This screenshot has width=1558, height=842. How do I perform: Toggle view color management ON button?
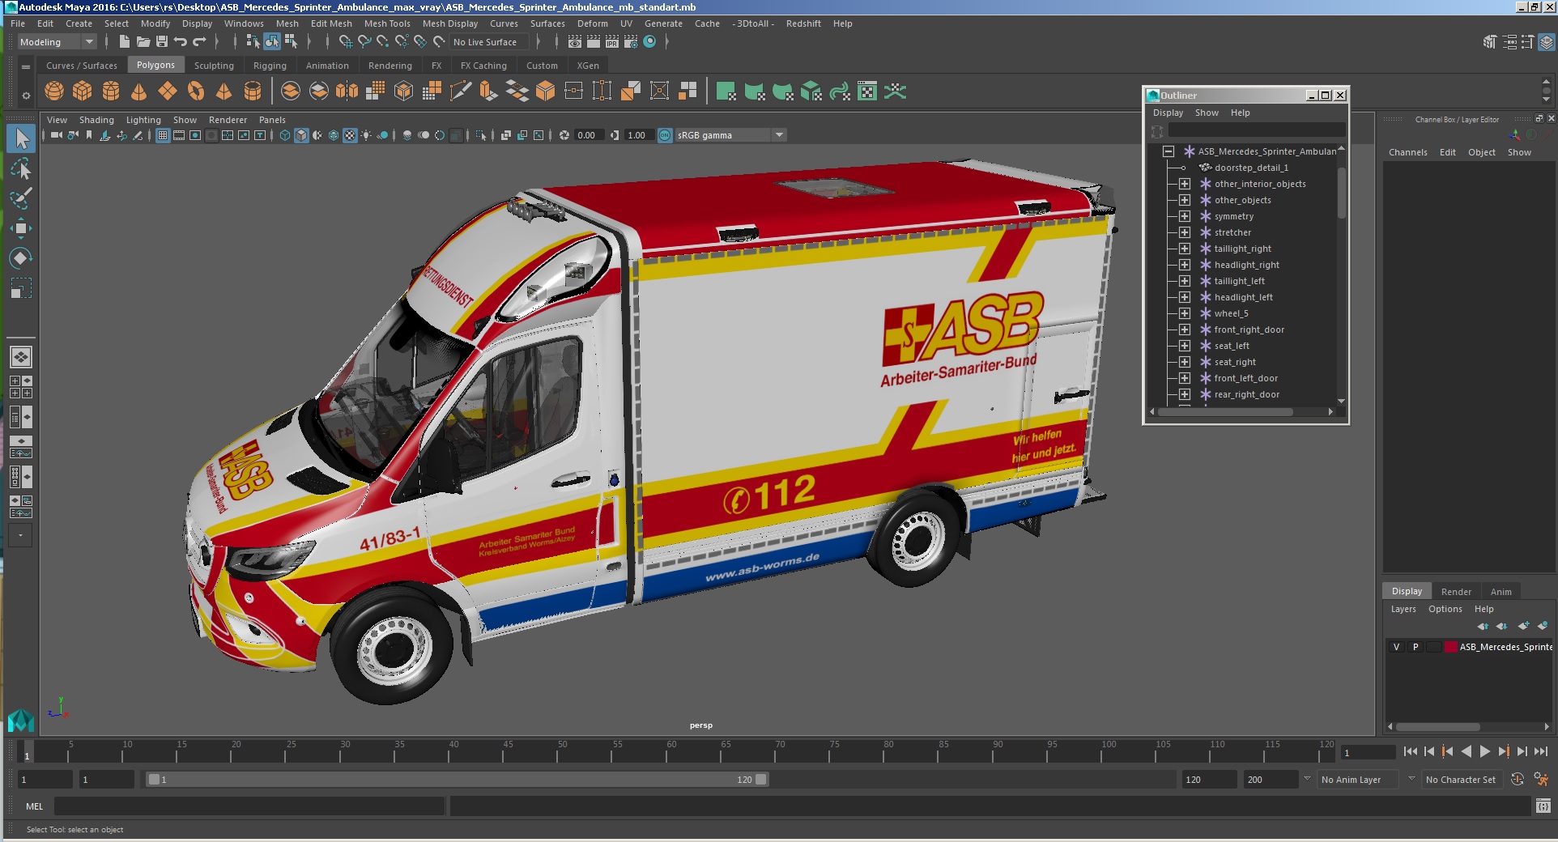click(665, 135)
